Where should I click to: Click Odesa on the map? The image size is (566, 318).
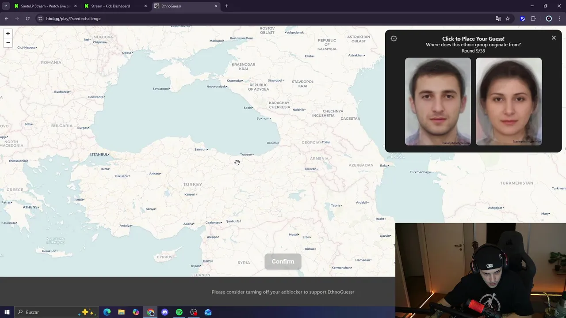(x=127, y=53)
